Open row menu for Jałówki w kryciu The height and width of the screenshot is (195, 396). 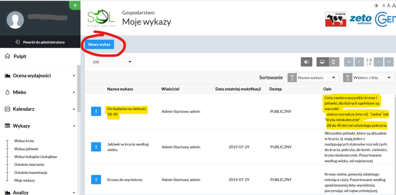tap(96, 147)
